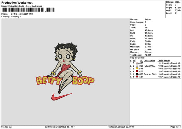Click the red swatch beside 3126
This screenshot has width=182, height=129.
[137, 71]
